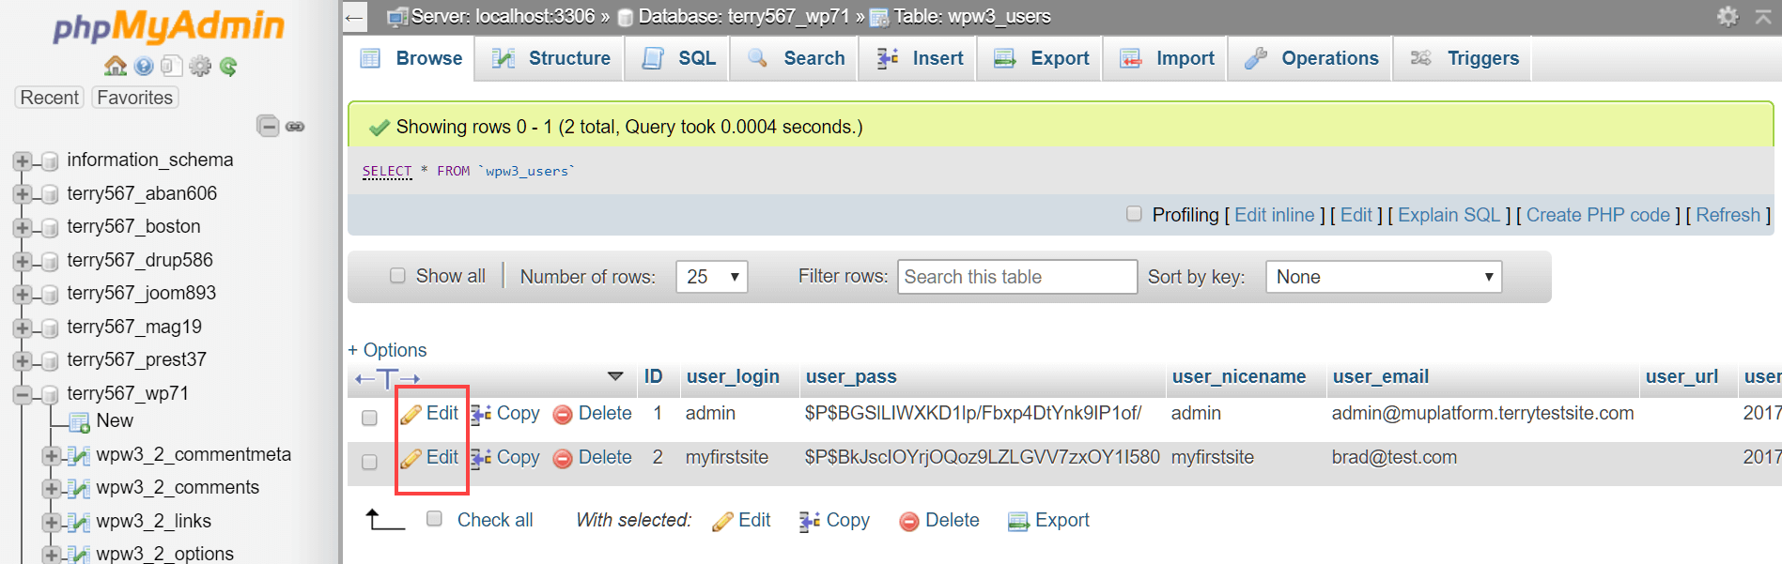Click the New table icon under terry567_wp71
Viewport: 1782px width, 564px height.
click(80, 422)
